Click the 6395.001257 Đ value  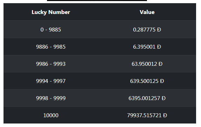coord(147,98)
